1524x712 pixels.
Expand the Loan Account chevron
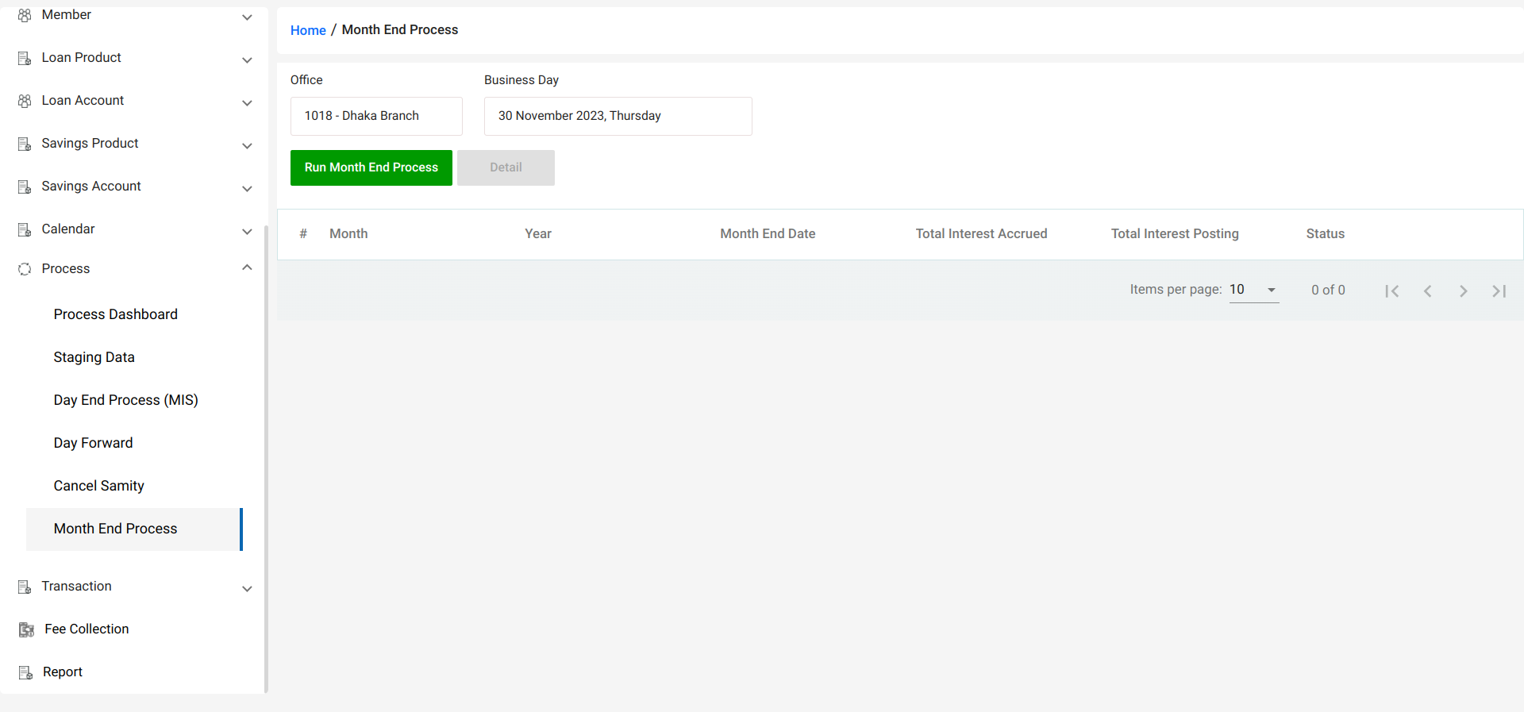(247, 103)
